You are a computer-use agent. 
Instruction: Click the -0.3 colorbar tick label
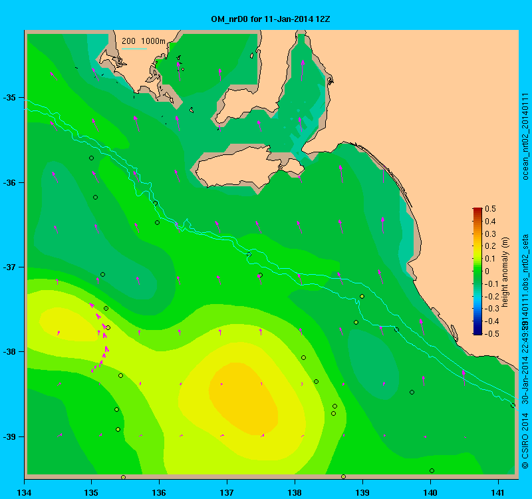click(491, 309)
